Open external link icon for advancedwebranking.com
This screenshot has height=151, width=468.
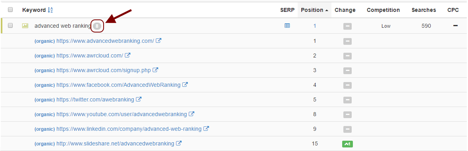(159, 40)
